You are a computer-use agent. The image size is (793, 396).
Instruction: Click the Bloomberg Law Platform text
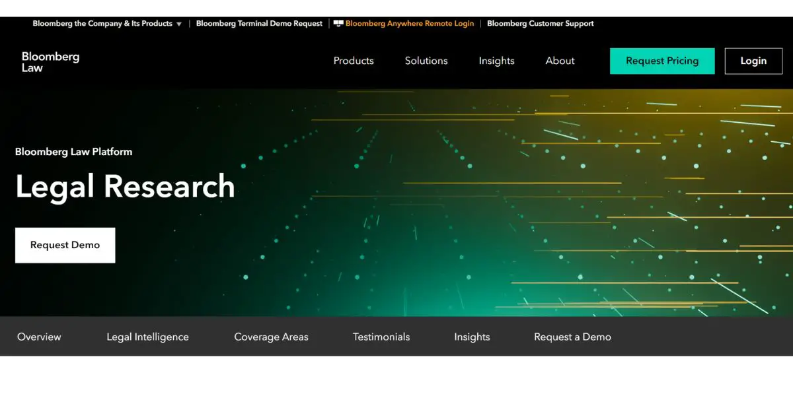click(74, 152)
